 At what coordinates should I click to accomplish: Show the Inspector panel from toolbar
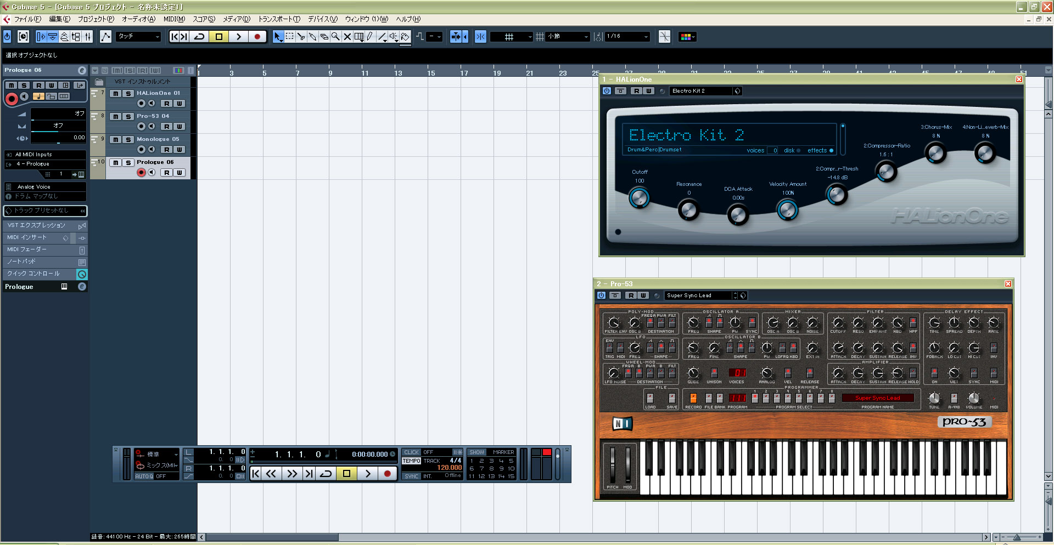[x=41, y=37]
